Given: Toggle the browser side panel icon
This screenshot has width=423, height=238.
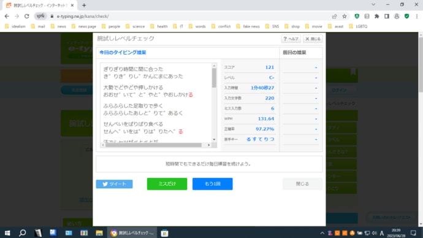Looking at the screenshot, I should click(x=387, y=16).
